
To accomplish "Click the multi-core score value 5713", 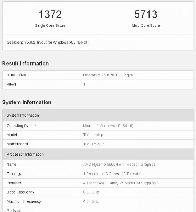I will 146,14.
